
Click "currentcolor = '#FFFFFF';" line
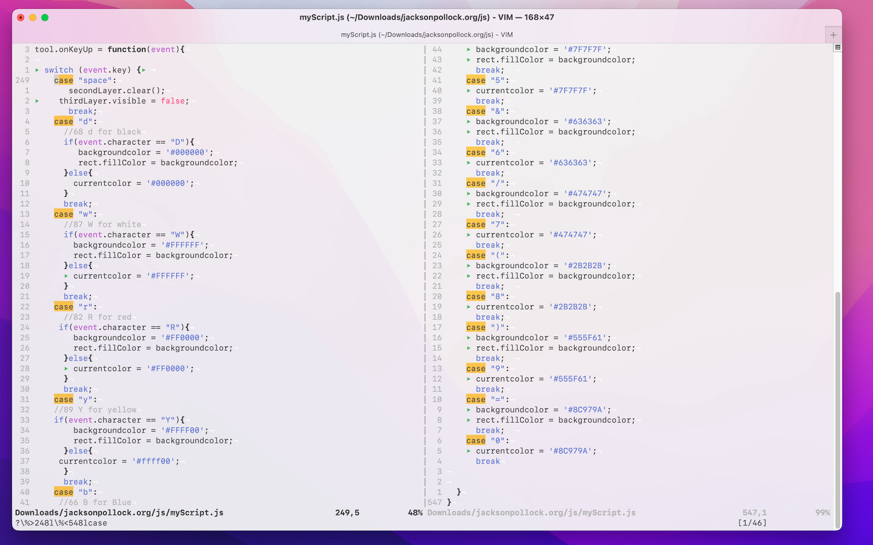pyautogui.click(x=133, y=276)
